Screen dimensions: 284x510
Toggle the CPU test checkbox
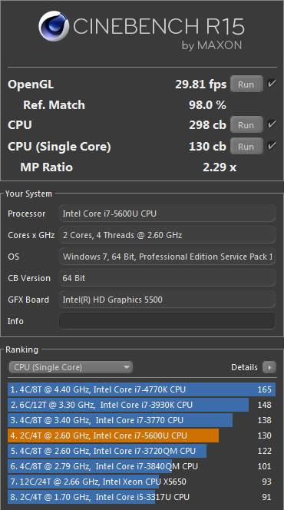(272, 124)
